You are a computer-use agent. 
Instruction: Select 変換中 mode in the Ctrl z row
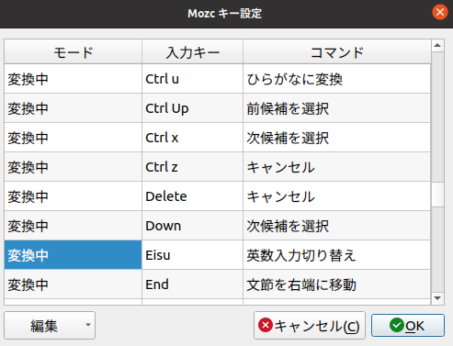74,167
